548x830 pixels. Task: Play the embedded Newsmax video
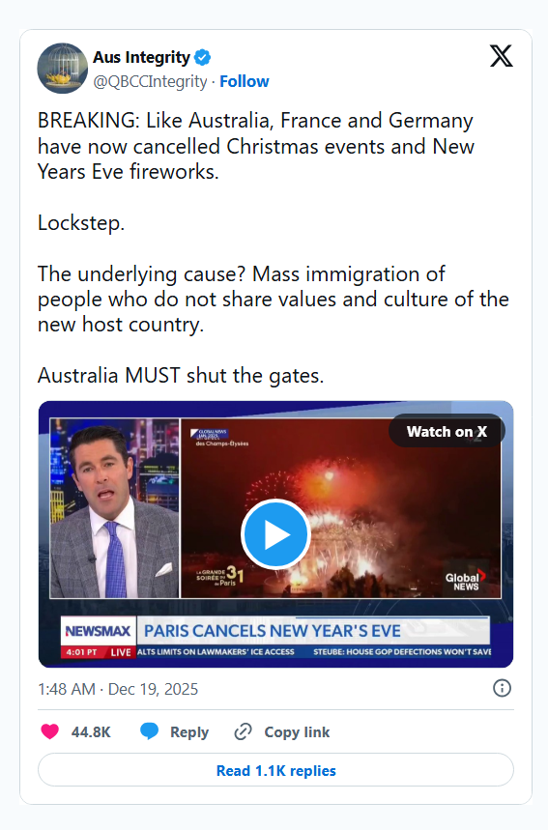pyautogui.click(x=275, y=534)
